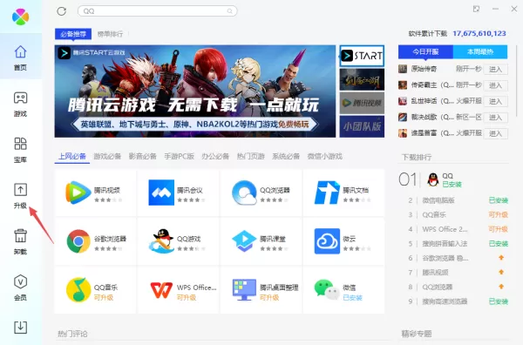Go to the 升级 upgrade section

click(x=20, y=196)
